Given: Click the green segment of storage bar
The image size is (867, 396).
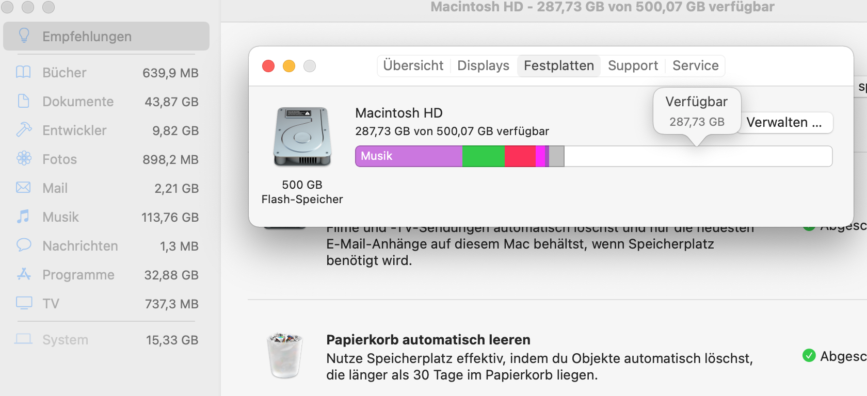Looking at the screenshot, I should [x=483, y=156].
